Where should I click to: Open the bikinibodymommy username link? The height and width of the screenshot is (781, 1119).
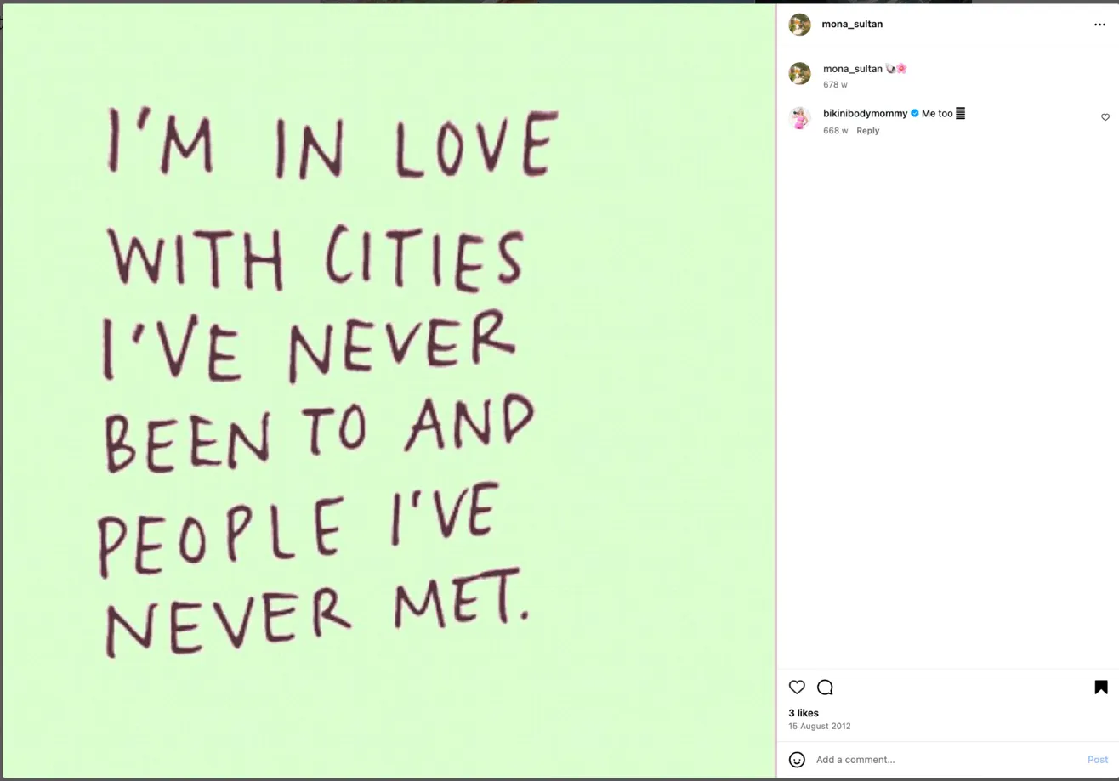[x=865, y=113]
